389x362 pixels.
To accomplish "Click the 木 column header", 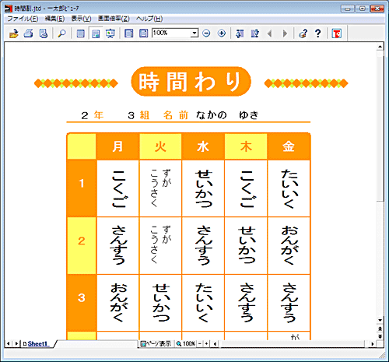I will point(246,146).
